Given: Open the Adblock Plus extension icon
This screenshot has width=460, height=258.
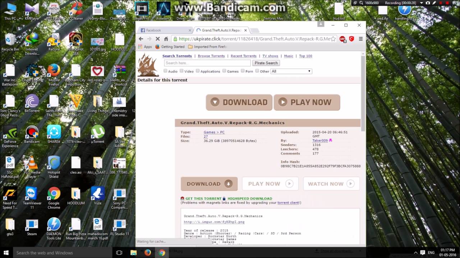Looking at the screenshot, I should click(x=342, y=39).
